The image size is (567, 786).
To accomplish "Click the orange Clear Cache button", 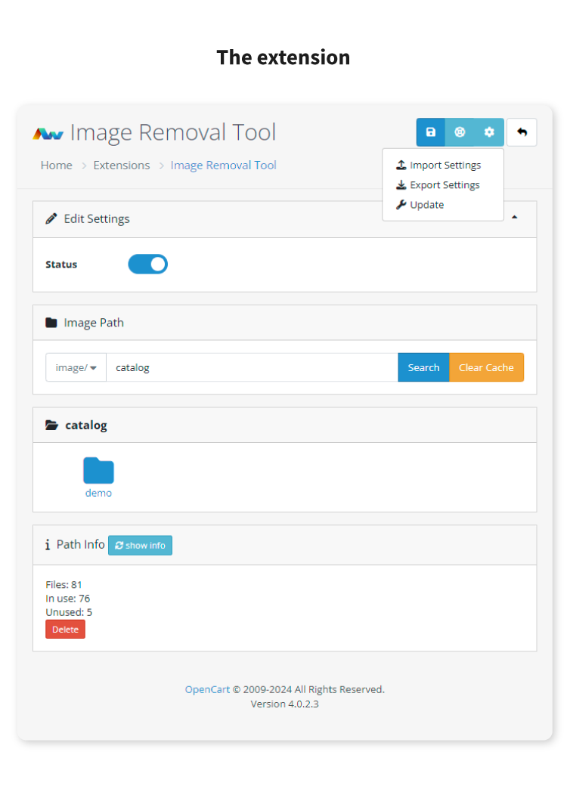I will tap(486, 368).
